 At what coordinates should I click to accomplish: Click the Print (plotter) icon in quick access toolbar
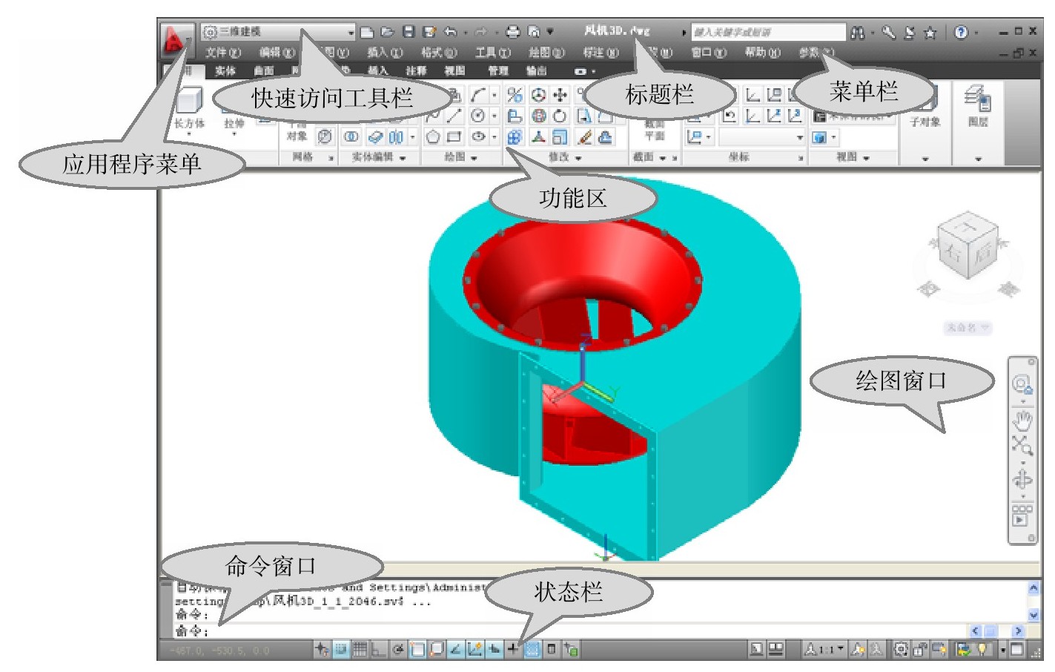click(512, 32)
